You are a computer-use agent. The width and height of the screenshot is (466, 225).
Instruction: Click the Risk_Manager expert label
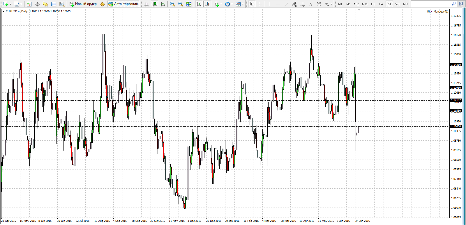tap(435, 12)
